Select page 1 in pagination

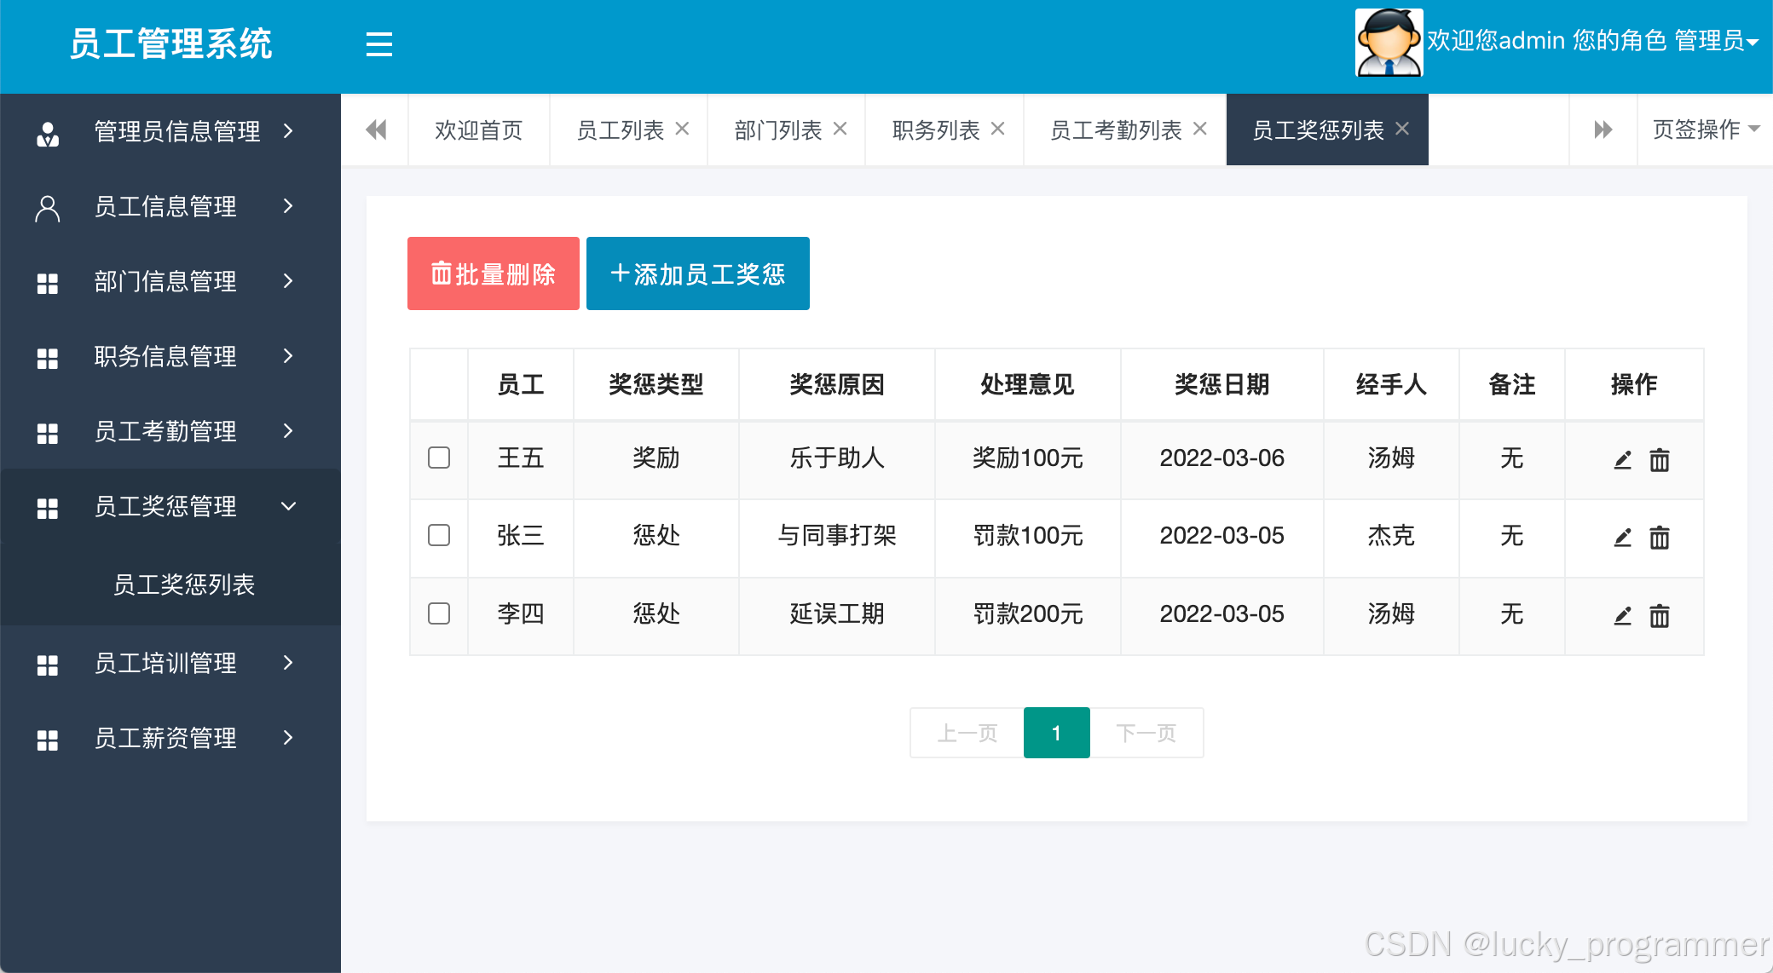(1056, 733)
